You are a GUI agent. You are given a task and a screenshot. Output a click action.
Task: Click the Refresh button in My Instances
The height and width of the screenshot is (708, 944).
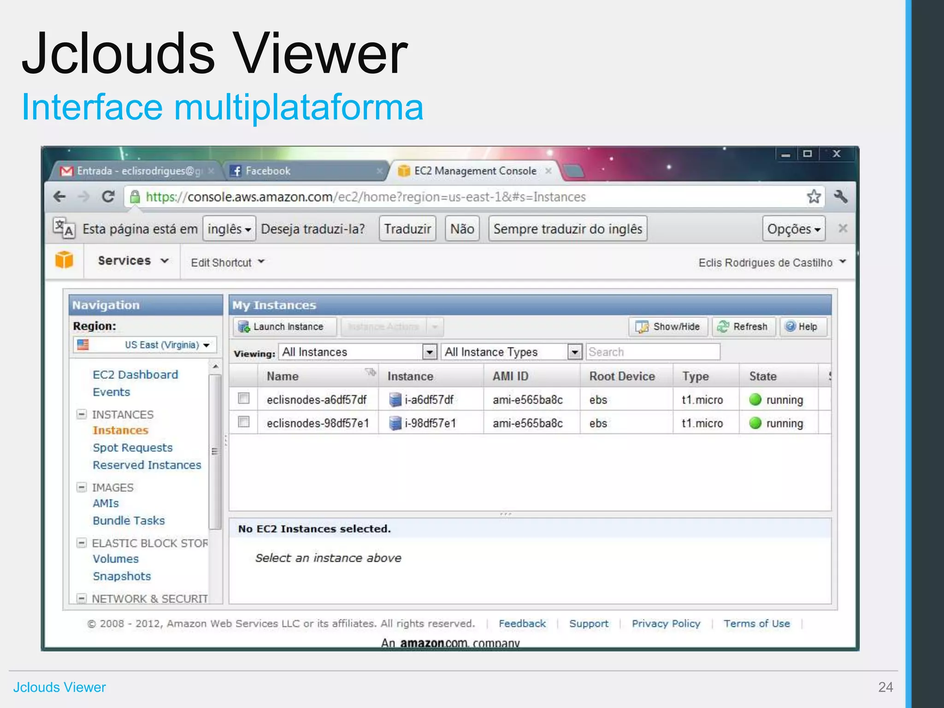click(x=743, y=327)
